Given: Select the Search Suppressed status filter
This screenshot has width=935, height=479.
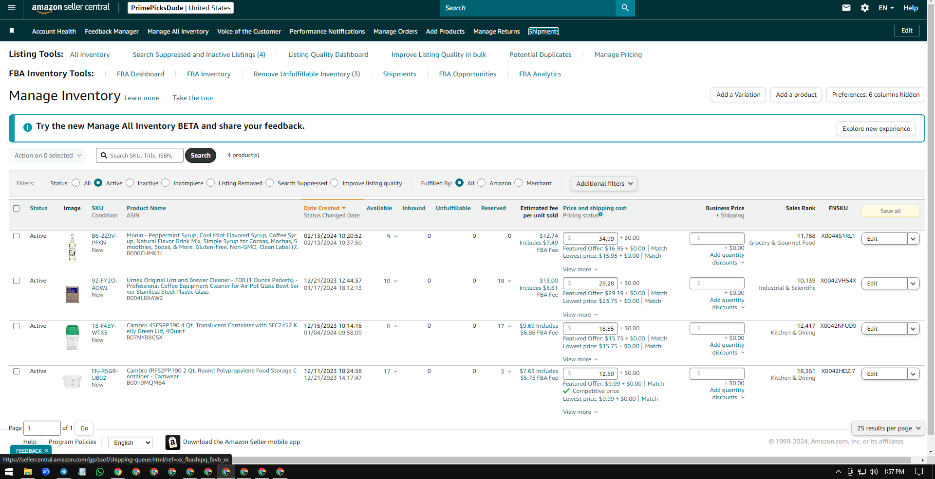Looking at the screenshot, I should coord(270,183).
